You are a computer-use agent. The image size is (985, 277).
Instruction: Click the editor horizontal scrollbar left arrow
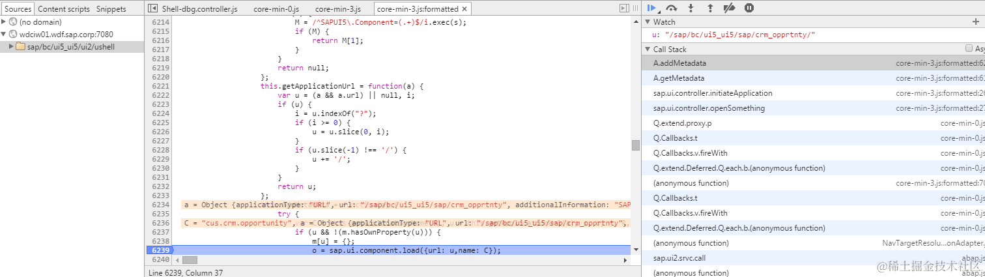pyautogui.click(x=176, y=259)
